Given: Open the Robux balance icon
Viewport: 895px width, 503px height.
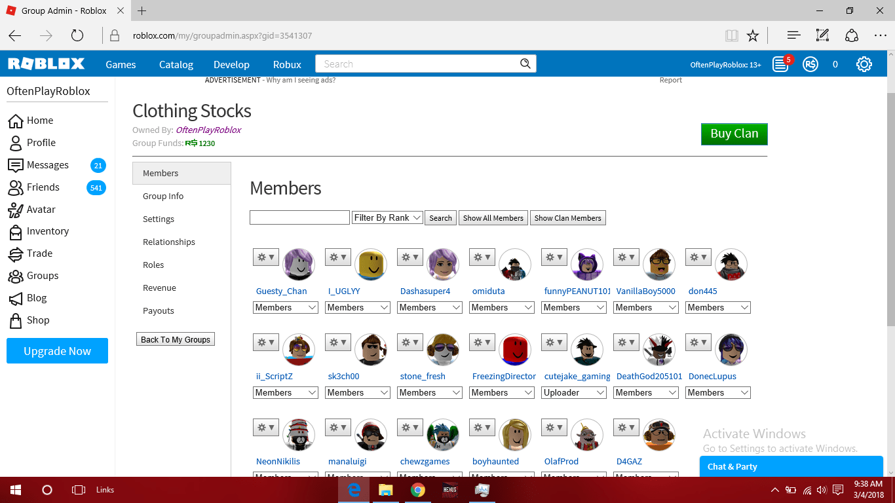Looking at the screenshot, I should click(810, 64).
